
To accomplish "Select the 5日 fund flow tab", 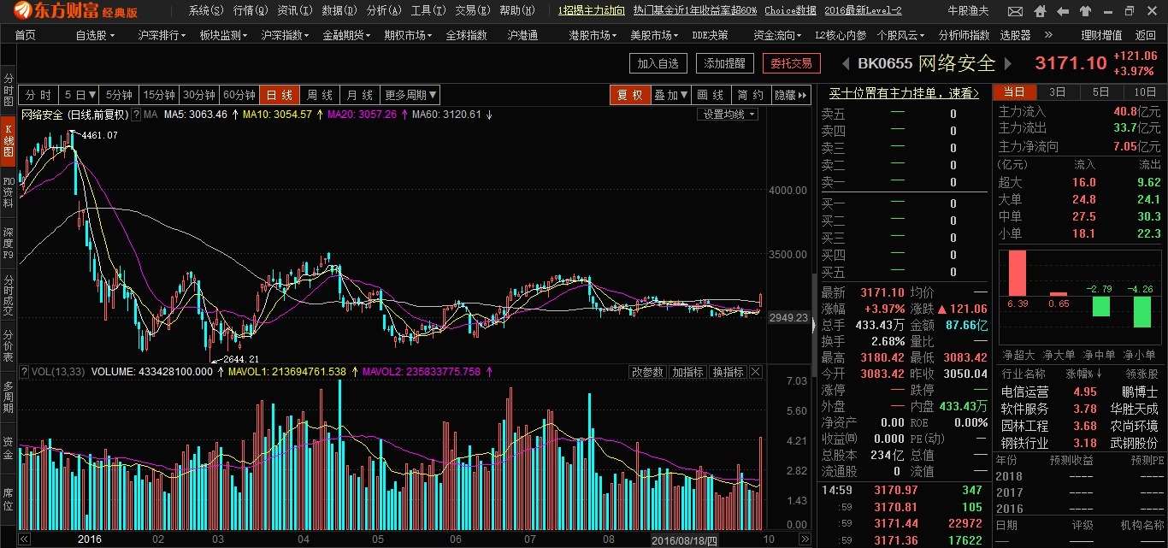I will click(x=1100, y=92).
